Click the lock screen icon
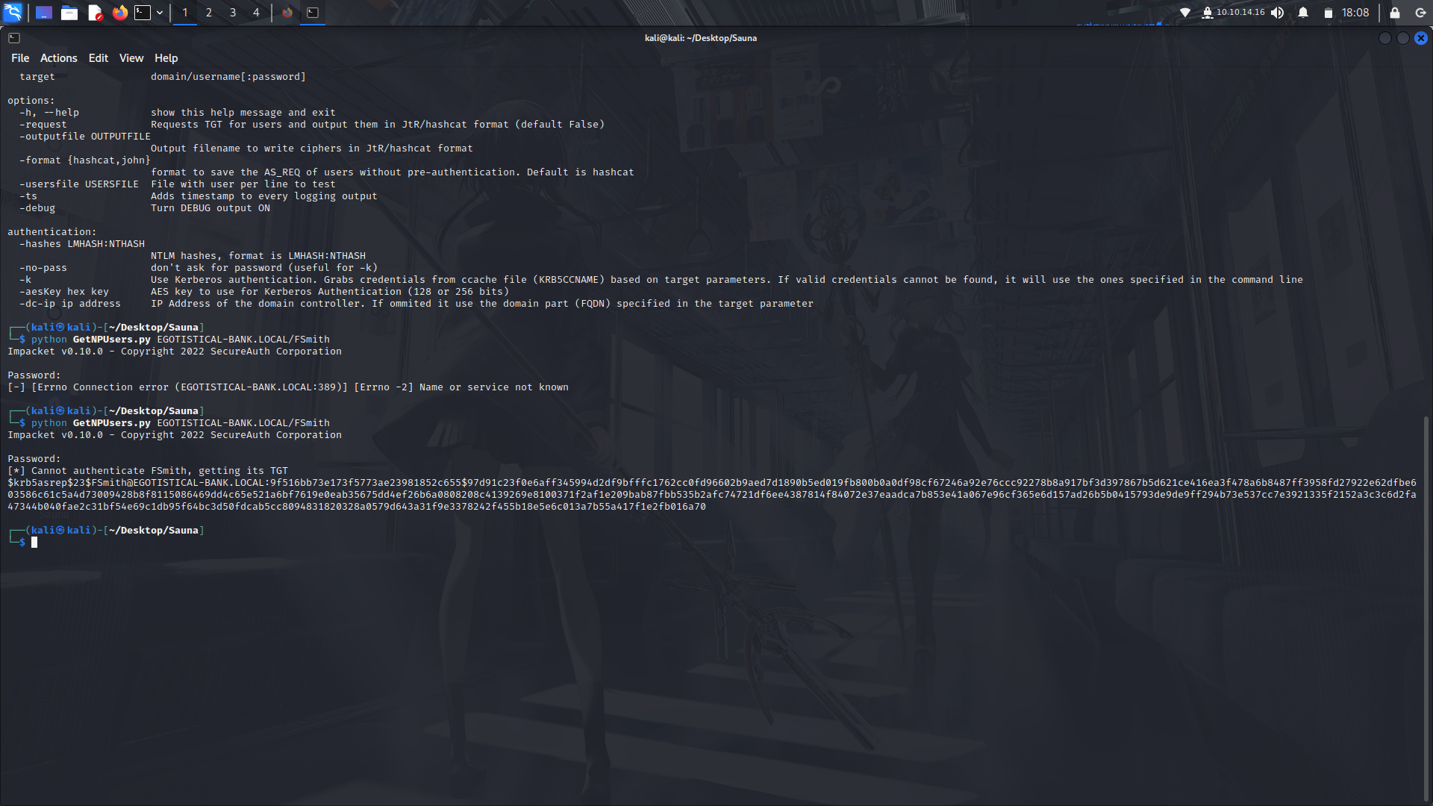Image resolution: width=1433 pixels, height=806 pixels. [x=1394, y=12]
